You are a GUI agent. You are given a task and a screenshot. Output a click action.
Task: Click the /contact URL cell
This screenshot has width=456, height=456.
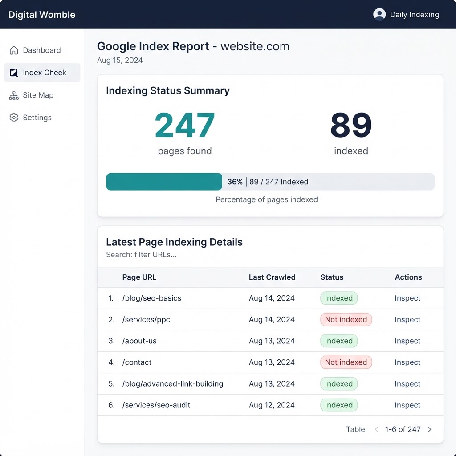click(137, 362)
